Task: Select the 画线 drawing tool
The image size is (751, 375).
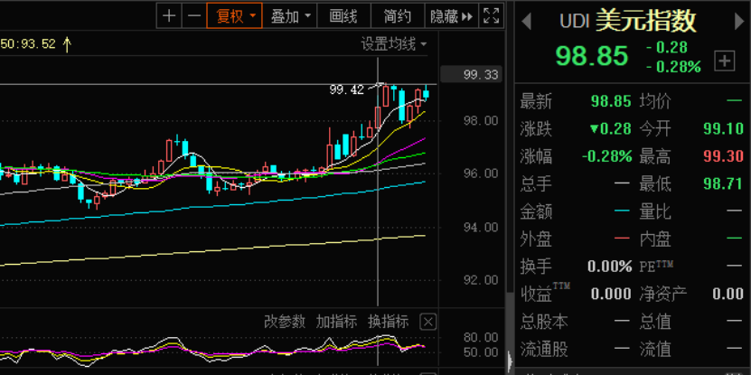Action: pyautogui.click(x=343, y=16)
